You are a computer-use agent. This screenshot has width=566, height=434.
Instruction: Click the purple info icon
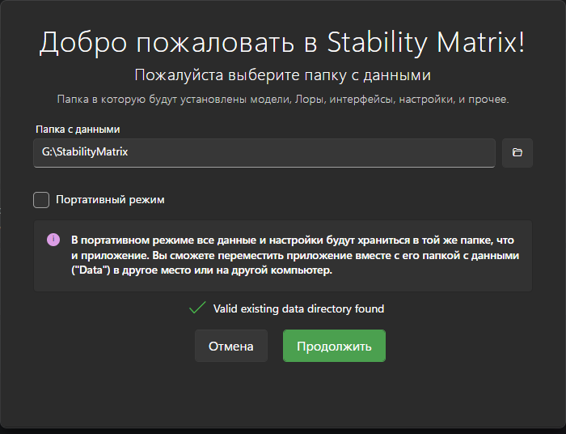tap(53, 240)
